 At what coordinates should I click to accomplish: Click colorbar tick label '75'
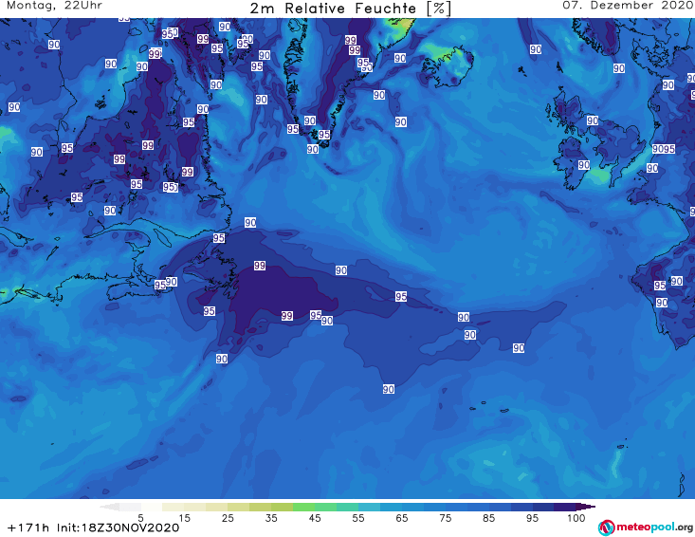pyautogui.click(x=446, y=518)
